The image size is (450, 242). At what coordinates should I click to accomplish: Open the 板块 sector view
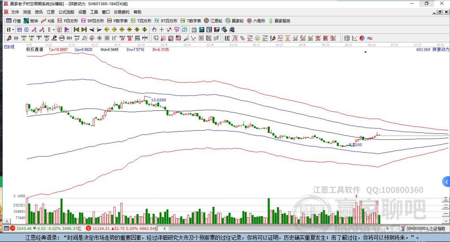point(31,21)
